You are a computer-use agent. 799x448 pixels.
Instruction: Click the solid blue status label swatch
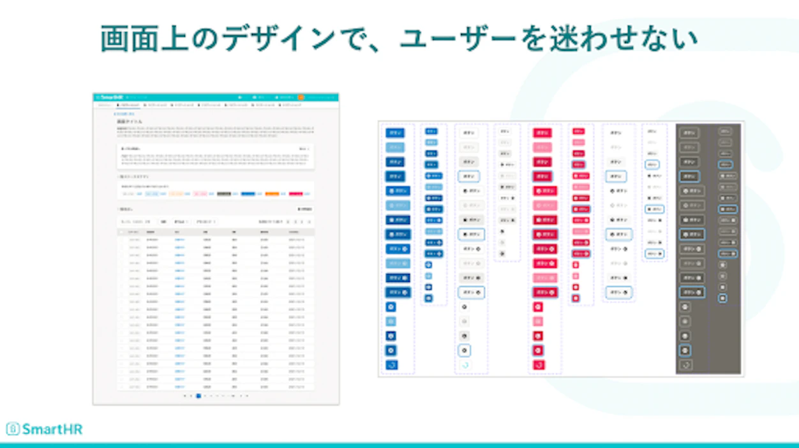coord(248,193)
